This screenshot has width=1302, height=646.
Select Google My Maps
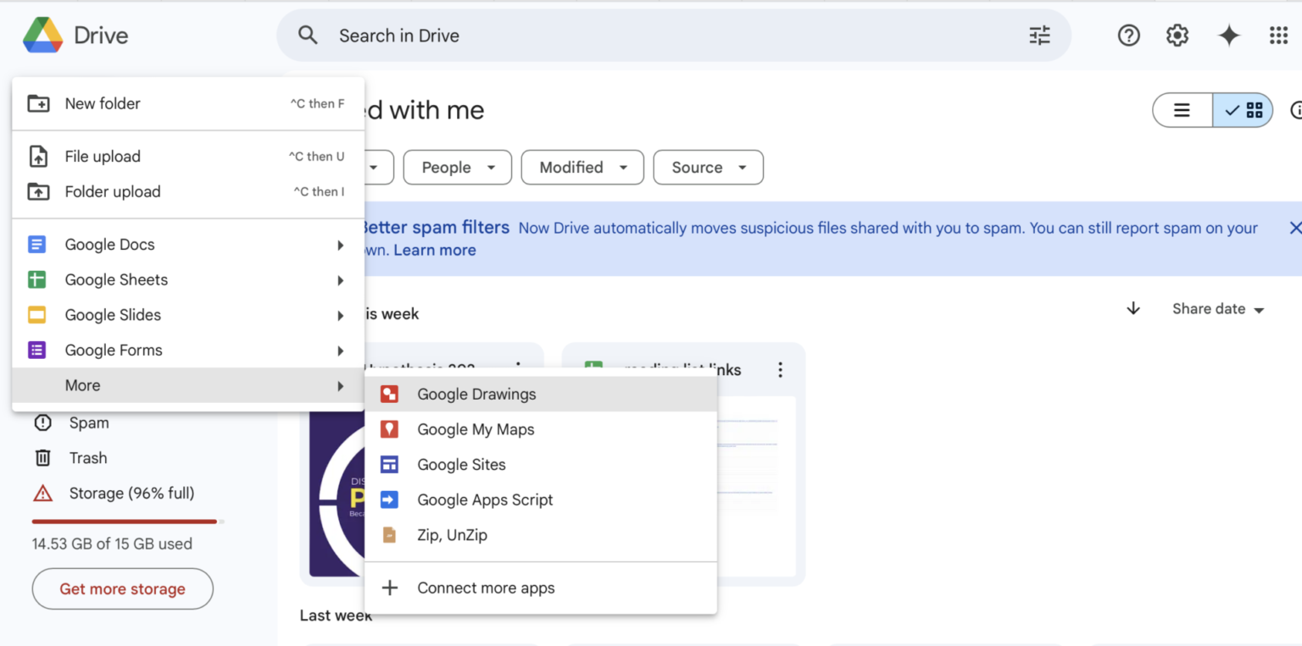tap(476, 429)
